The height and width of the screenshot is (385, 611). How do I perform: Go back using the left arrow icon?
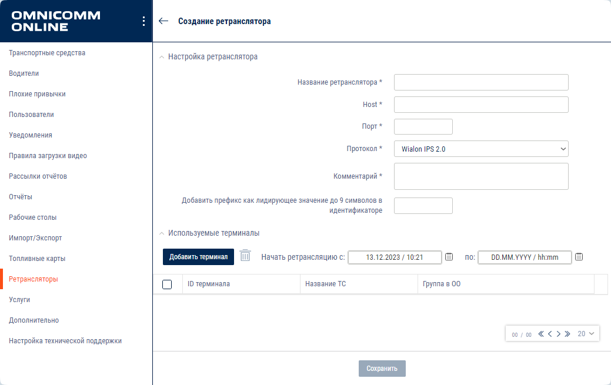point(163,21)
